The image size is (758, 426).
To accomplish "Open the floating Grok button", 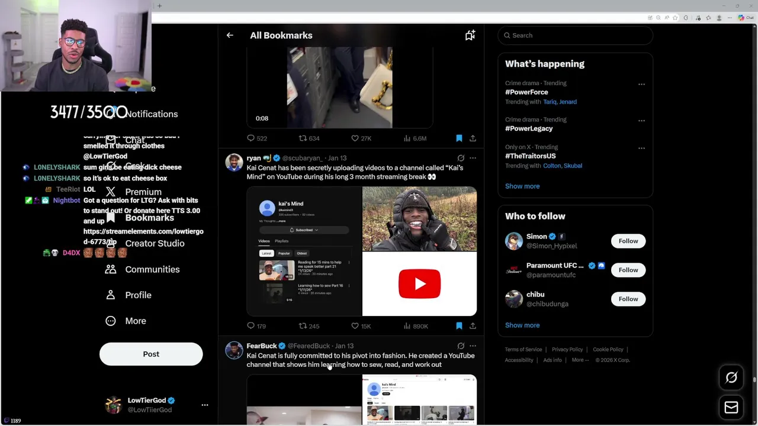I will click(x=731, y=377).
